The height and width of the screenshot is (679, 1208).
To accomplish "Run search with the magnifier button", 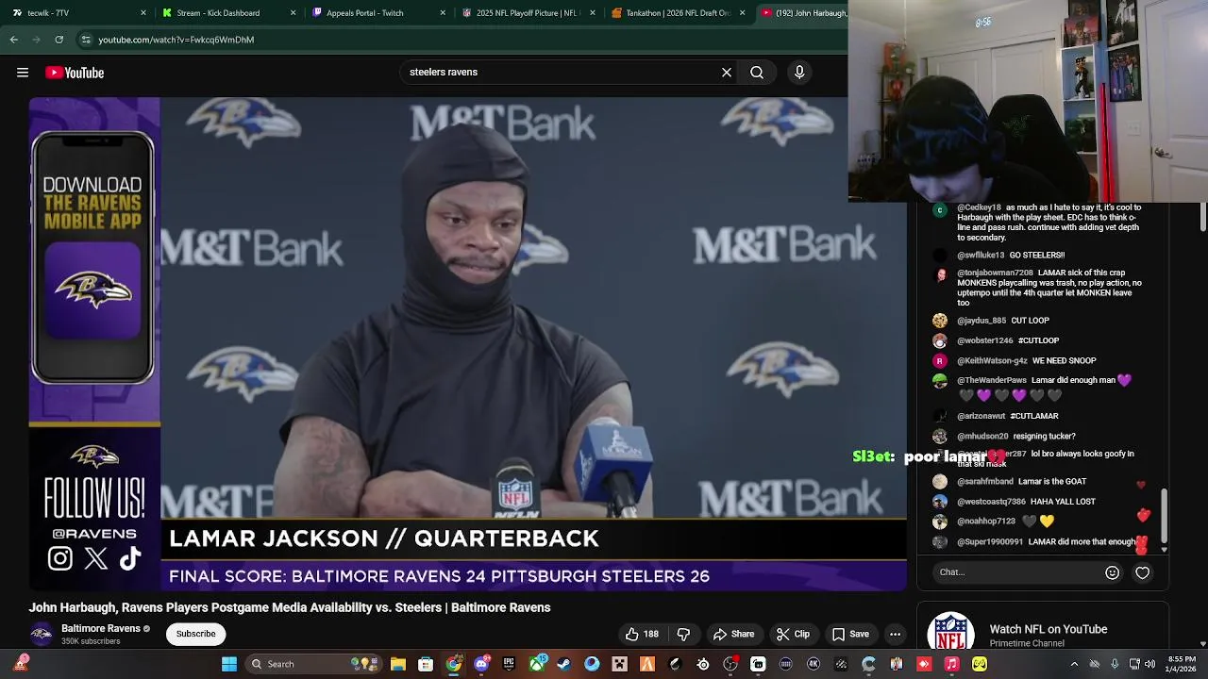I will pos(757,72).
